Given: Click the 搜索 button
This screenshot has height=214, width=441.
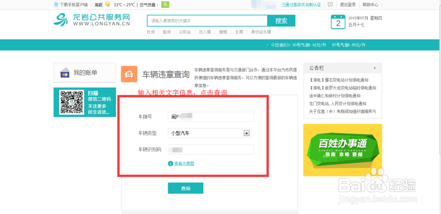Looking at the screenshot, I should coord(281,21).
